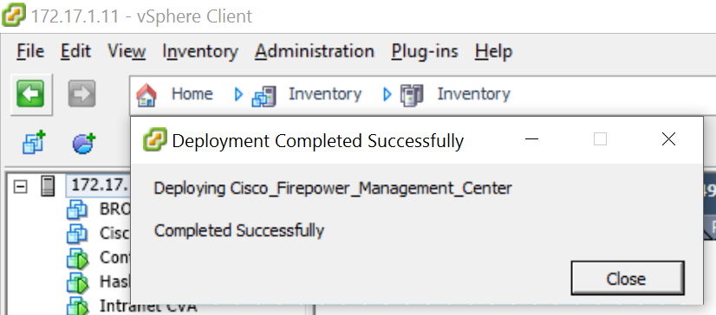The height and width of the screenshot is (315, 716).
Task: Click the green Back navigation arrow
Action: click(30, 94)
